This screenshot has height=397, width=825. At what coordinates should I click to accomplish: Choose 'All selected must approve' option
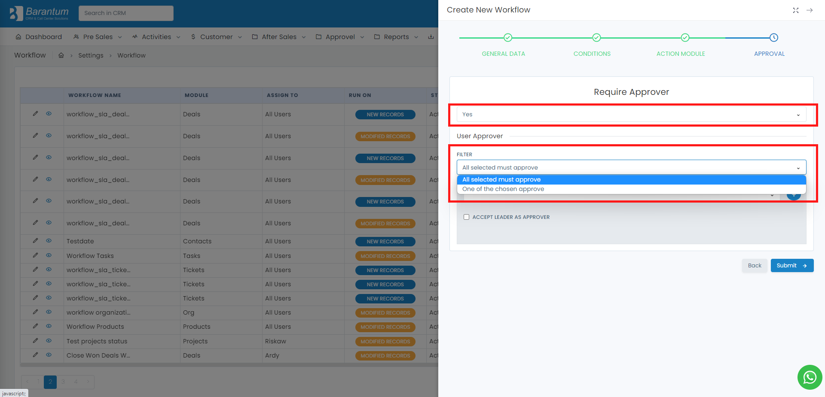[x=501, y=179]
